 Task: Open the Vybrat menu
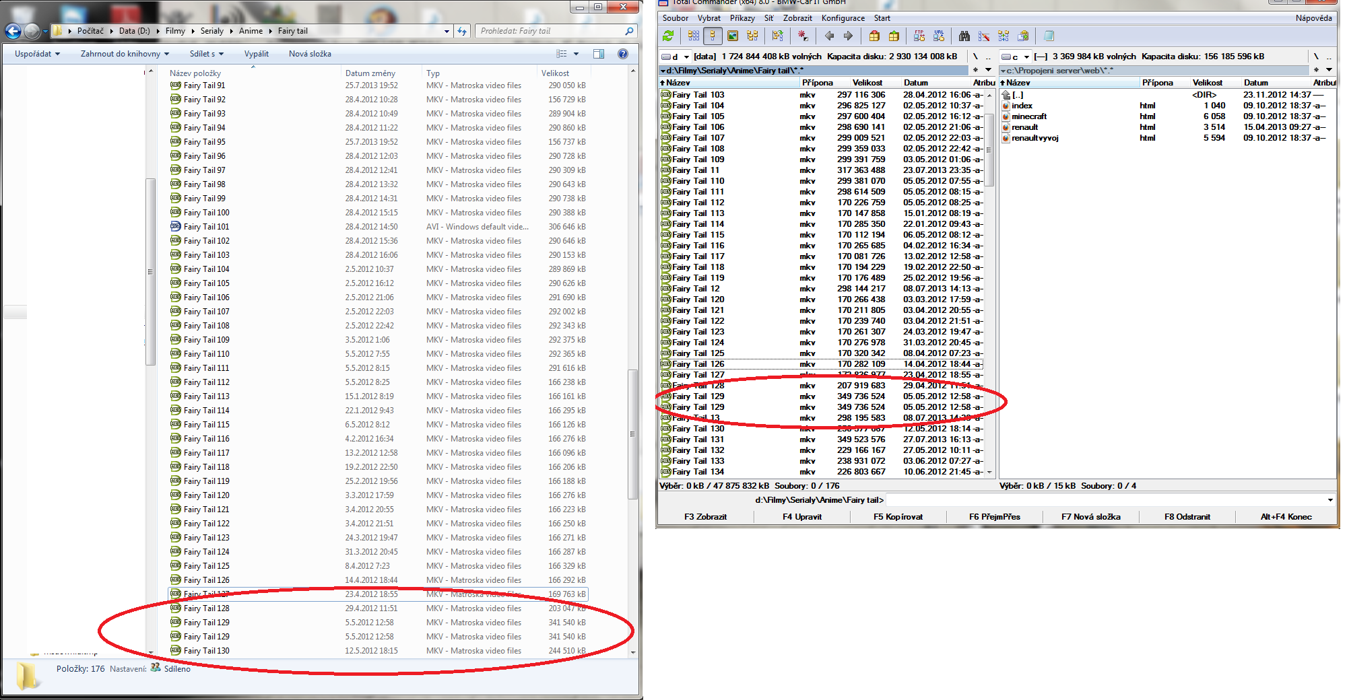[x=709, y=18]
